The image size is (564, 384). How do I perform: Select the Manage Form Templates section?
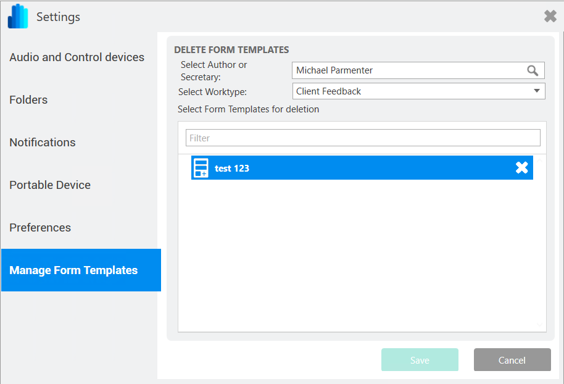(73, 270)
